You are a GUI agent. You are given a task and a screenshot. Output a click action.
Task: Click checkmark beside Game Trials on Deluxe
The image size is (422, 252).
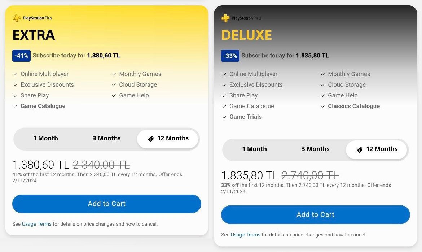tap(224, 117)
